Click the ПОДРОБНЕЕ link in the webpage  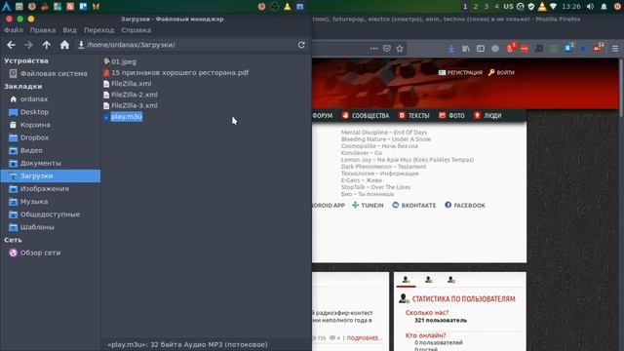coord(364,338)
